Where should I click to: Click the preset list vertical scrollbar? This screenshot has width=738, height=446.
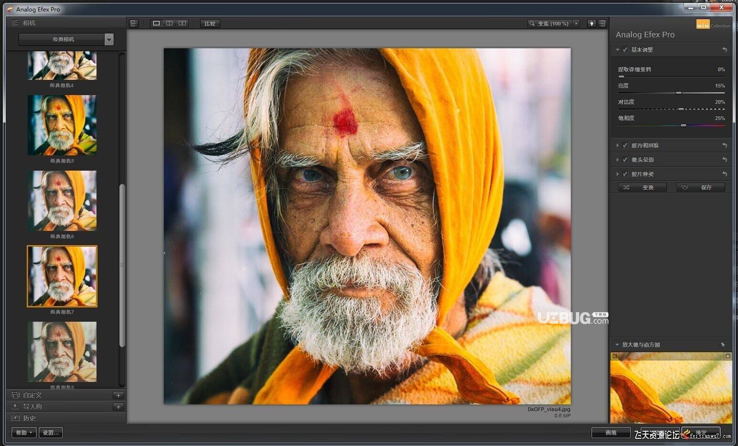122,265
